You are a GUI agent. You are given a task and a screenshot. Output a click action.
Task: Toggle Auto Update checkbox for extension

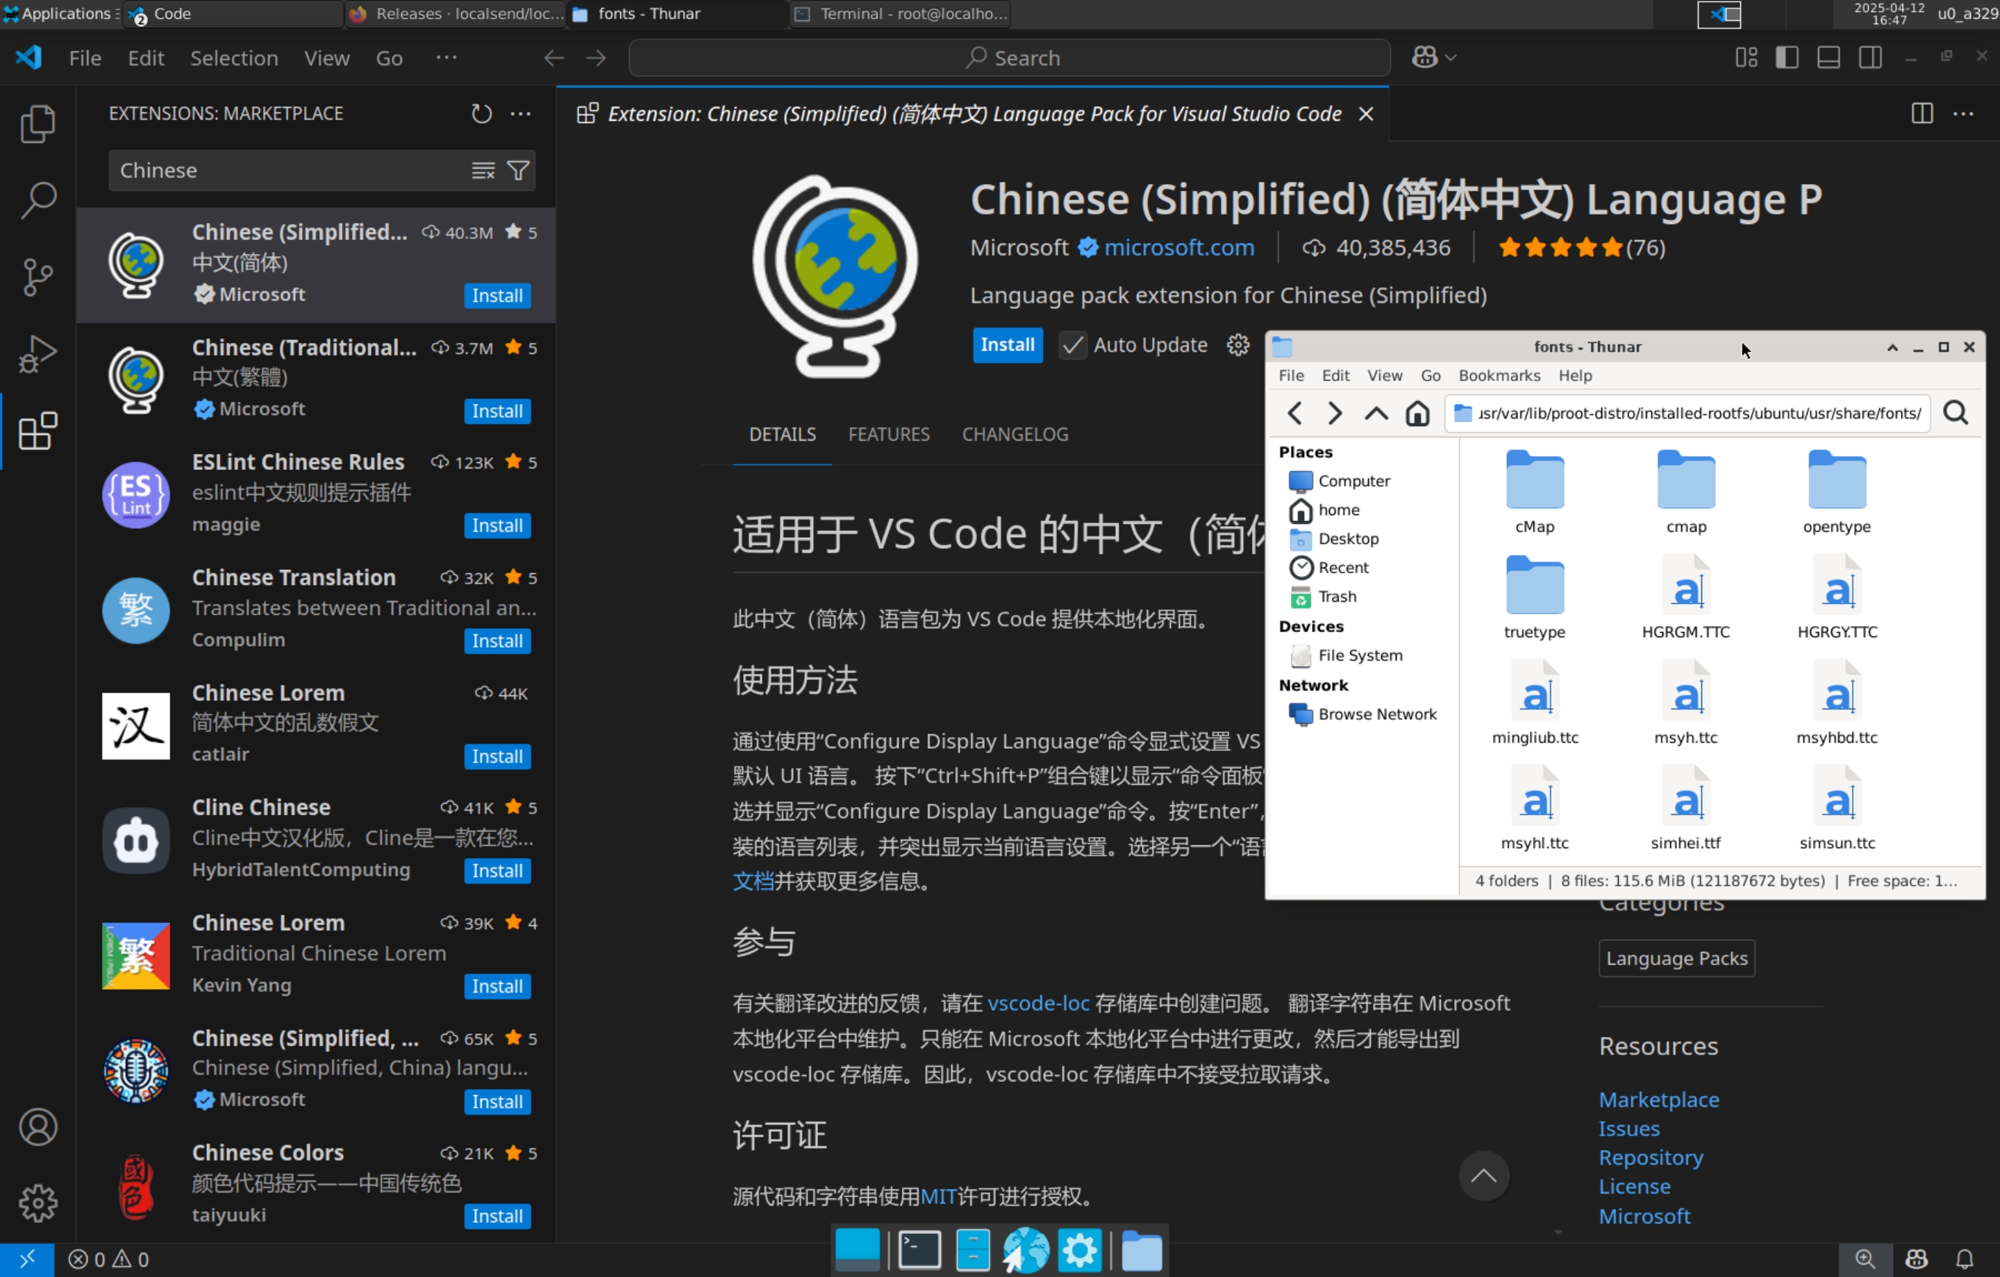tap(1072, 346)
